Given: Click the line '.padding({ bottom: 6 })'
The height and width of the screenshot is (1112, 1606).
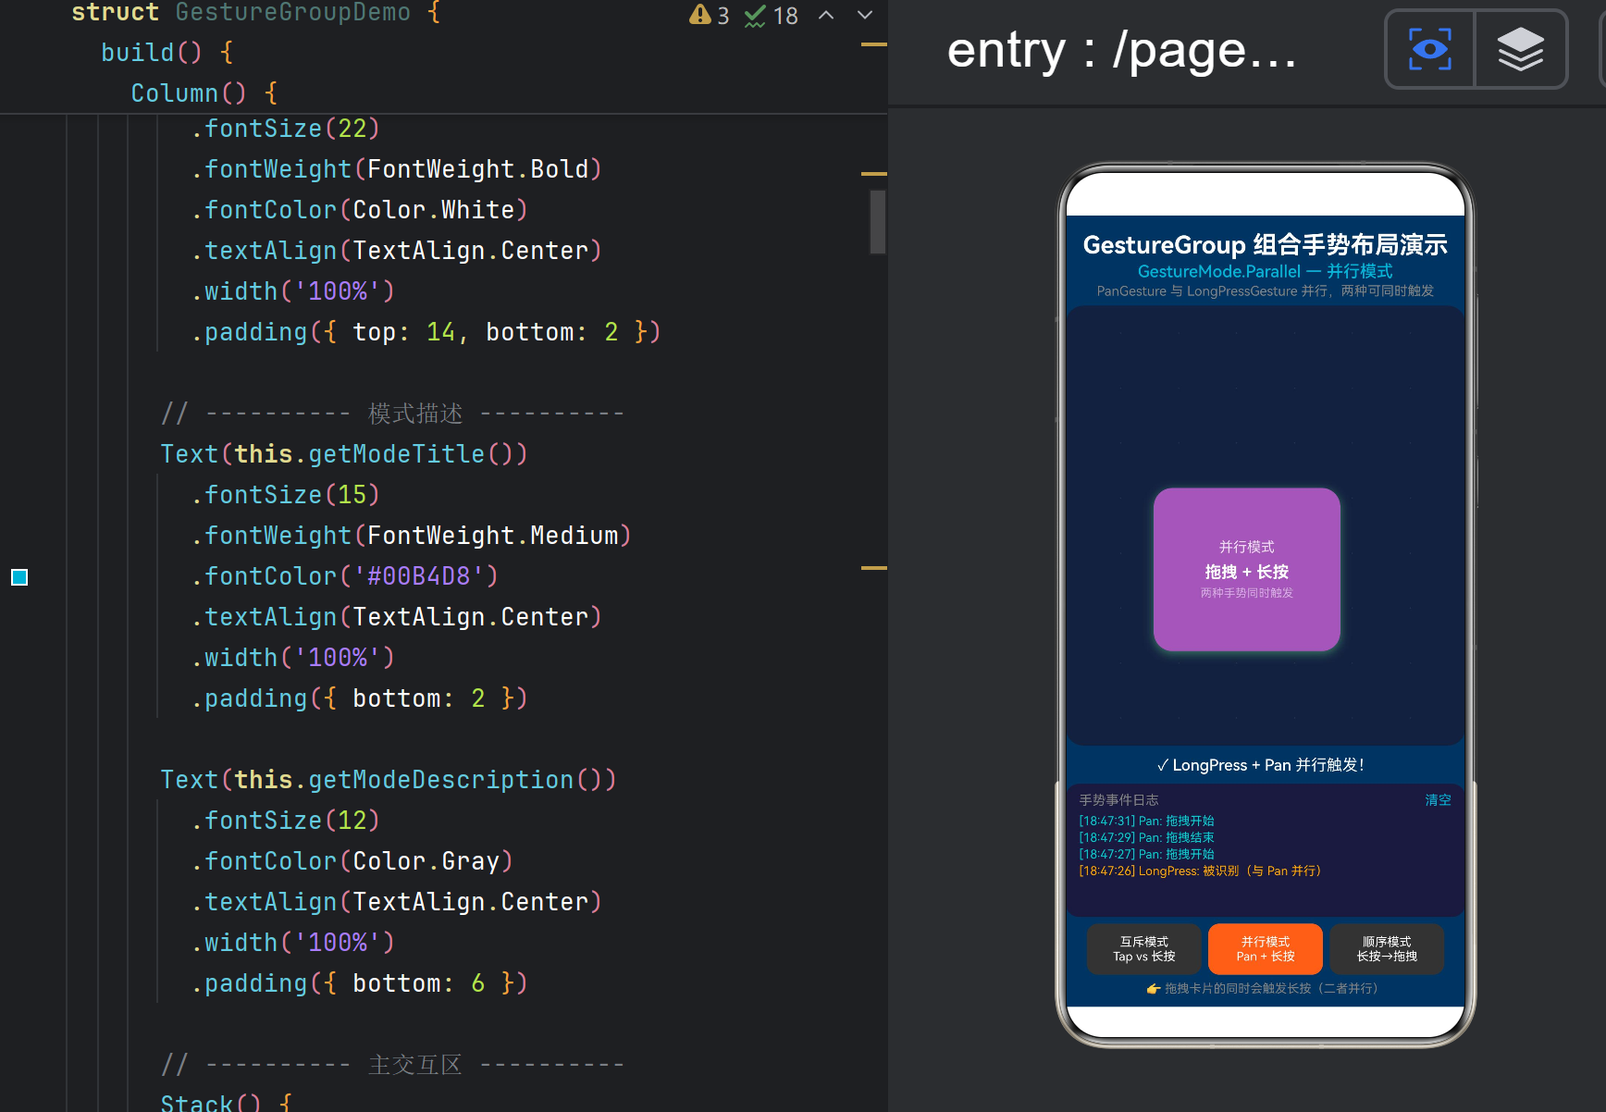Looking at the screenshot, I should click(360, 983).
